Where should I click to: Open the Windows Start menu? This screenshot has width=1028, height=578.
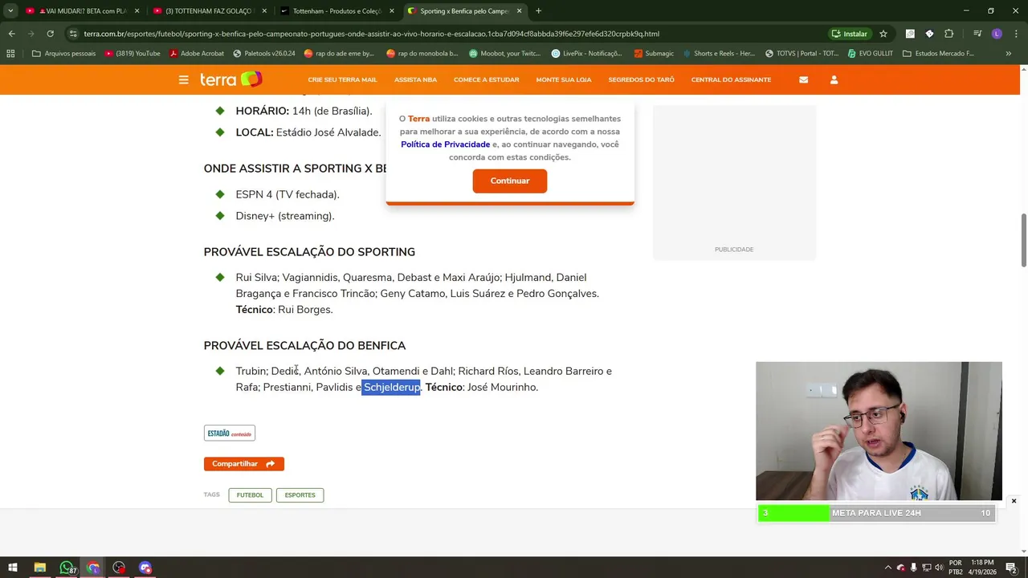pos(13,568)
